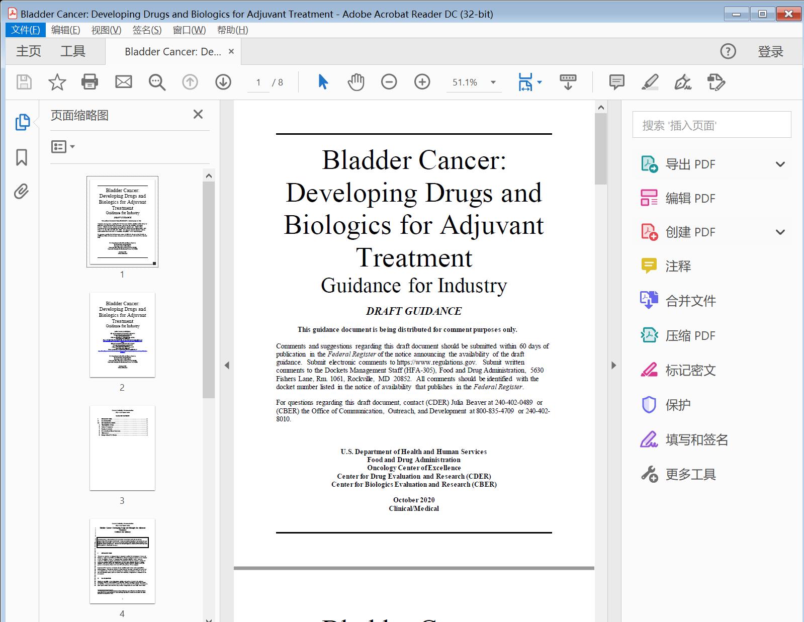
Task: Open the 帮助(H) menu
Action: (232, 30)
